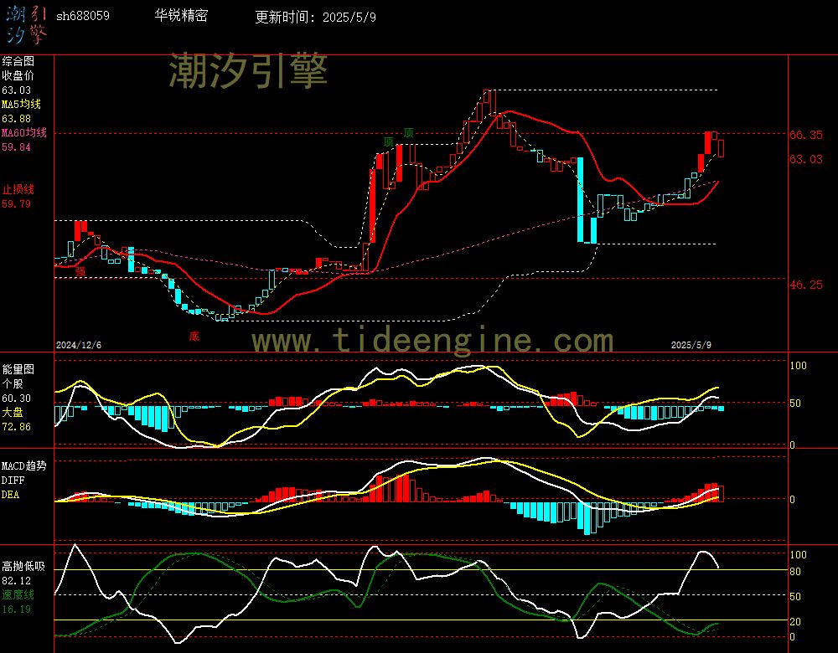This screenshot has width=838, height=653.
Task: Click the 潮汐引擎 logo in the corner
Action: (x=26, y=25)
